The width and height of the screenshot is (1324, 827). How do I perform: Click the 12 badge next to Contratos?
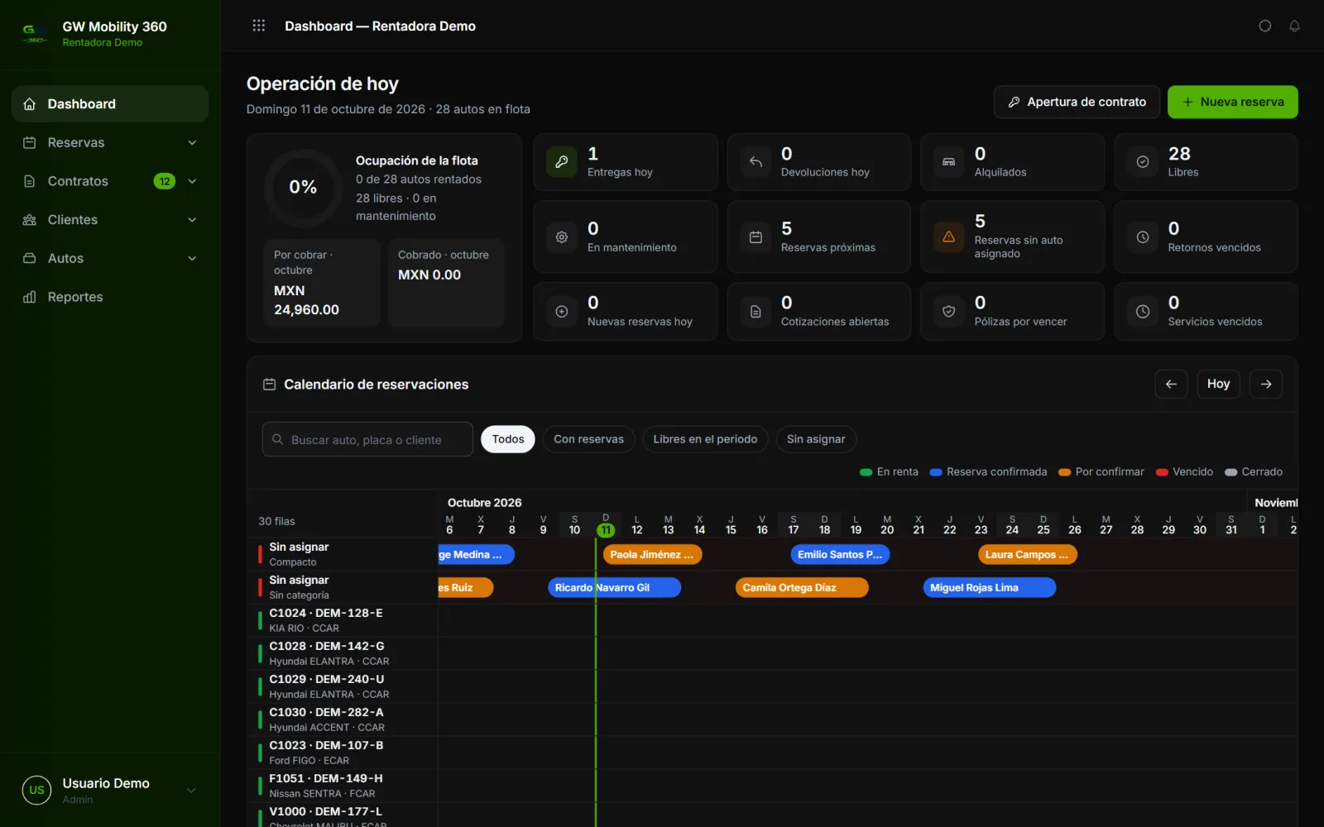coord(165,181)
